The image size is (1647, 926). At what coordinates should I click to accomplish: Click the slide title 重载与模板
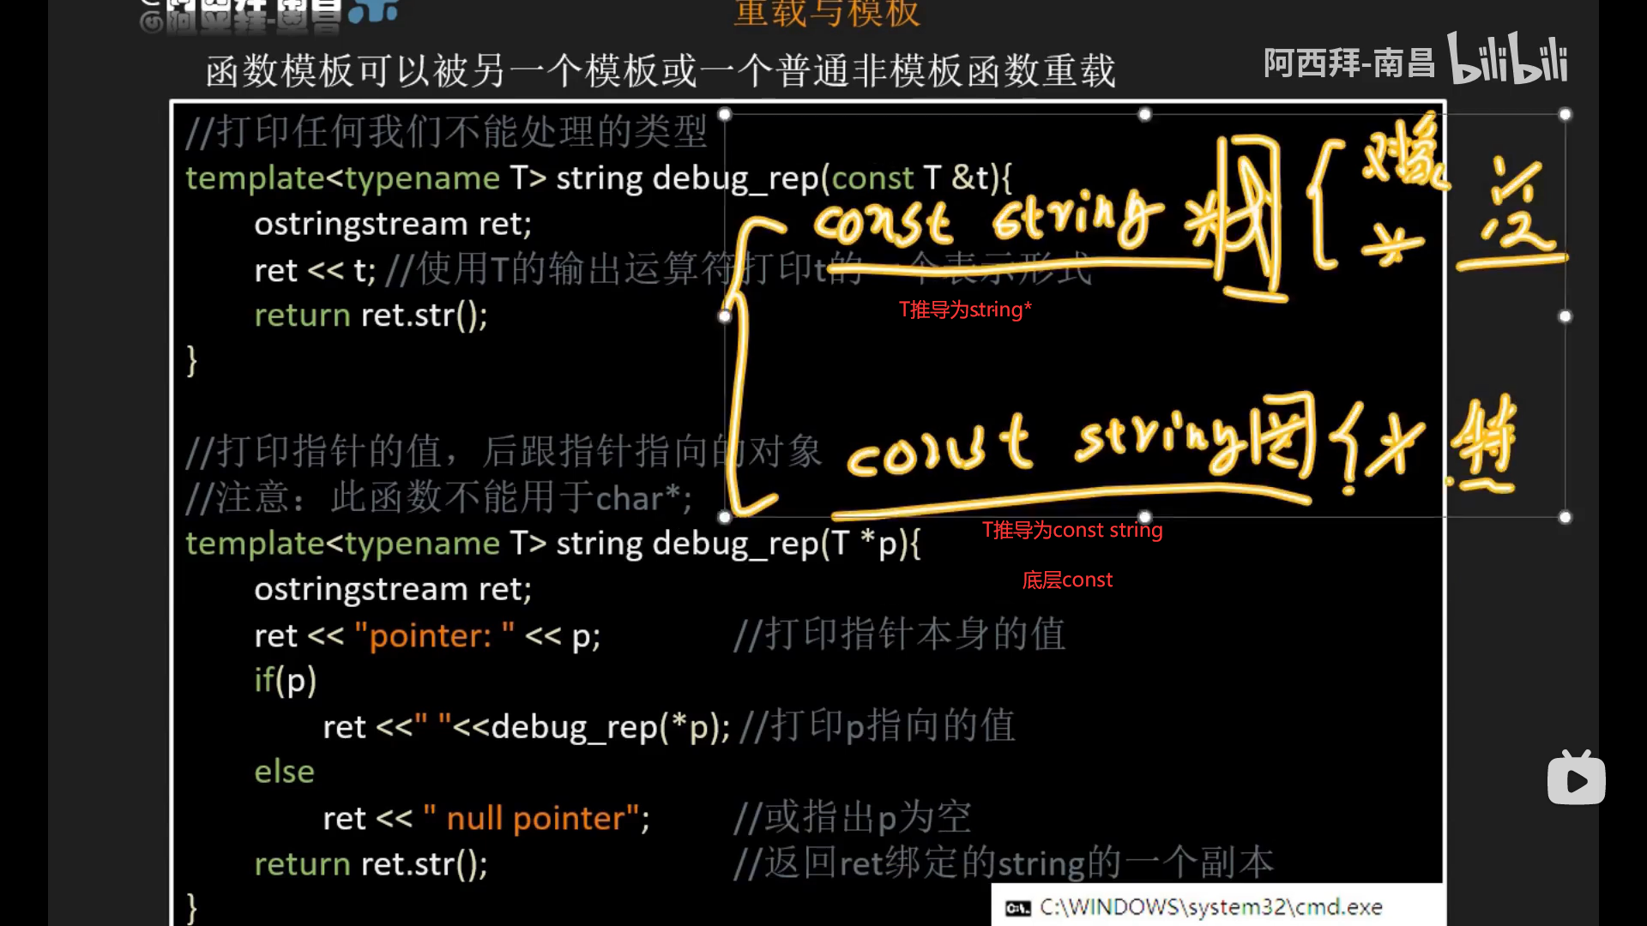tap(827, 13)
